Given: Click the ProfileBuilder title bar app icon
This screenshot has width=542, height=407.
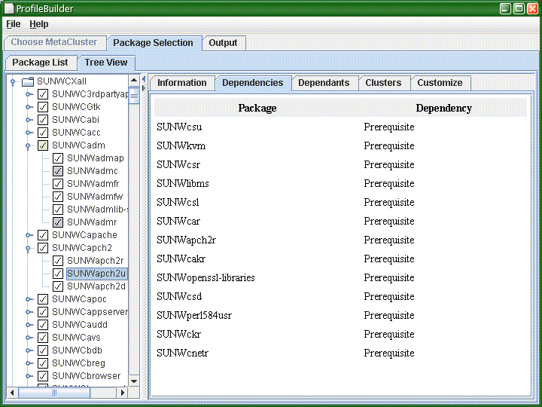Looking at the screenshot, I should [9, 8].
